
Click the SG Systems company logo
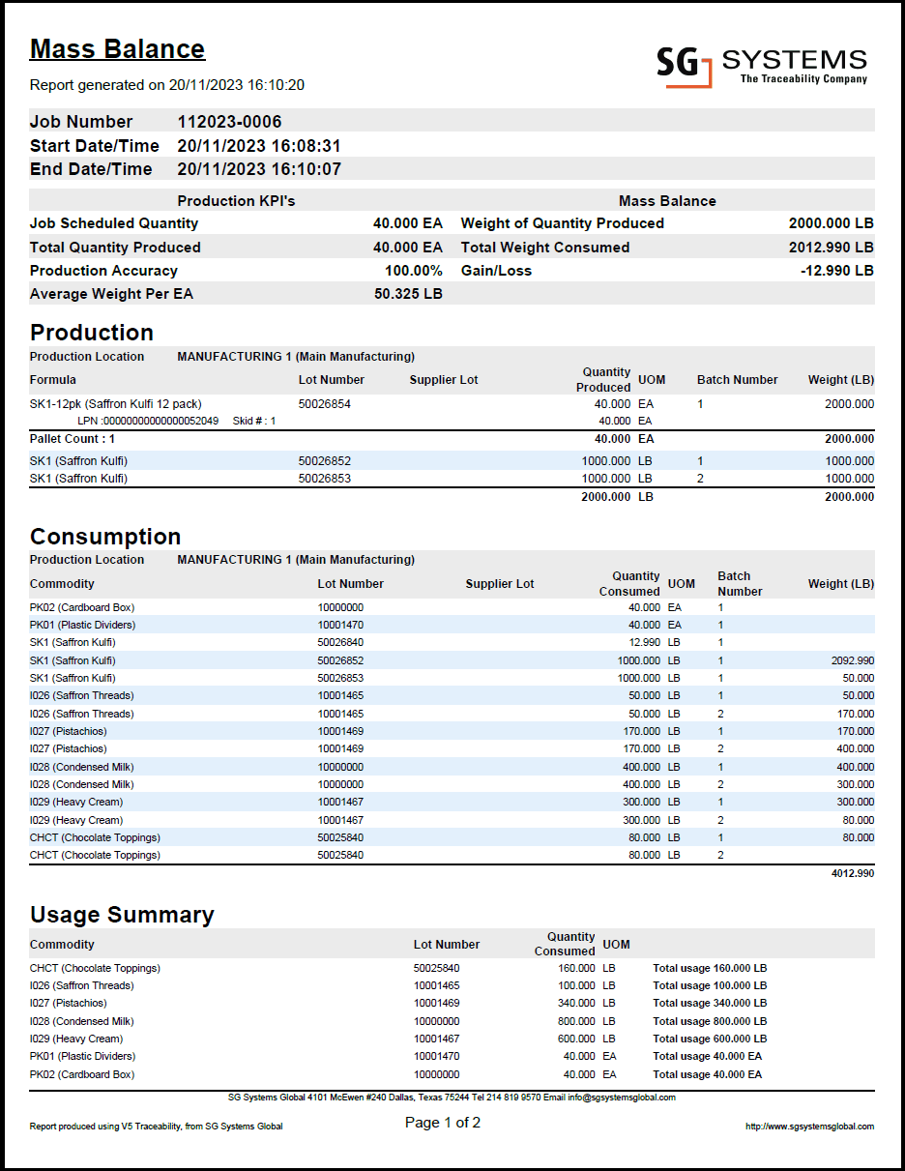point(761,66)
